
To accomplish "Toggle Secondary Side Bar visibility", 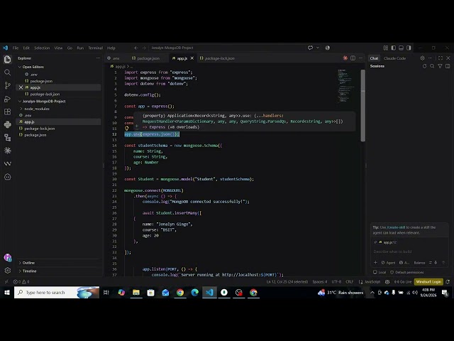I will (409, 48).
